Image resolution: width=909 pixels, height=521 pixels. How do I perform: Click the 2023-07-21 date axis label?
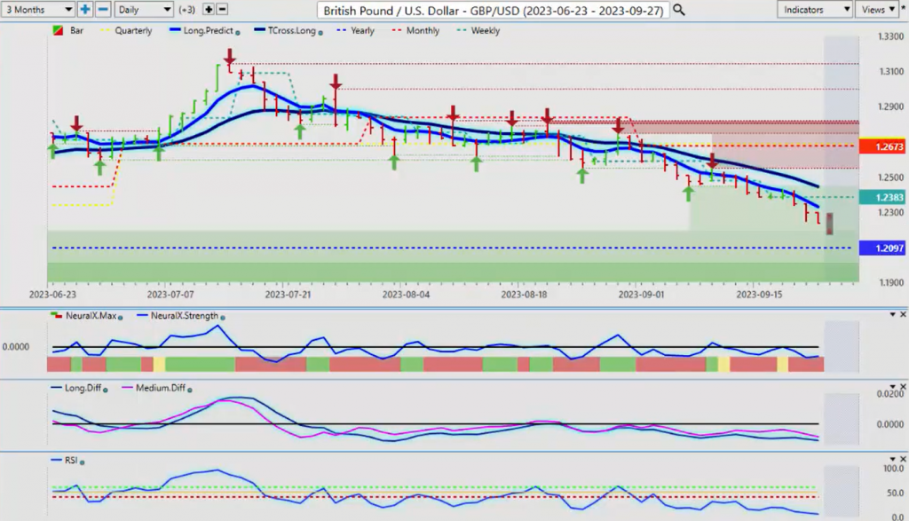pos(289,295)
